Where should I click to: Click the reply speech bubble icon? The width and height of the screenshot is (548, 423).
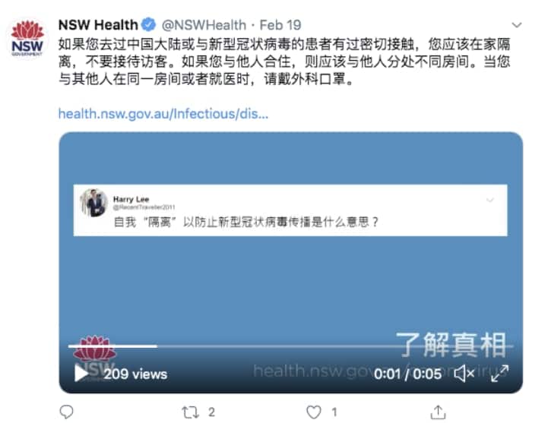click(x=66, y=412)
